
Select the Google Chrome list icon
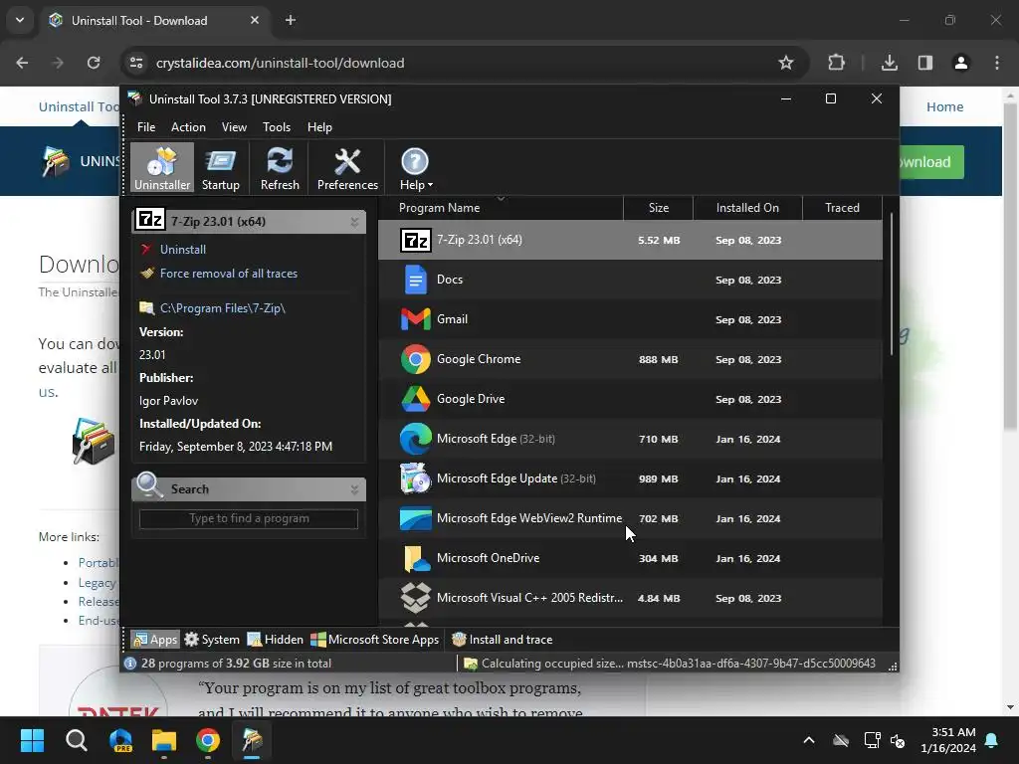(415, 359)
